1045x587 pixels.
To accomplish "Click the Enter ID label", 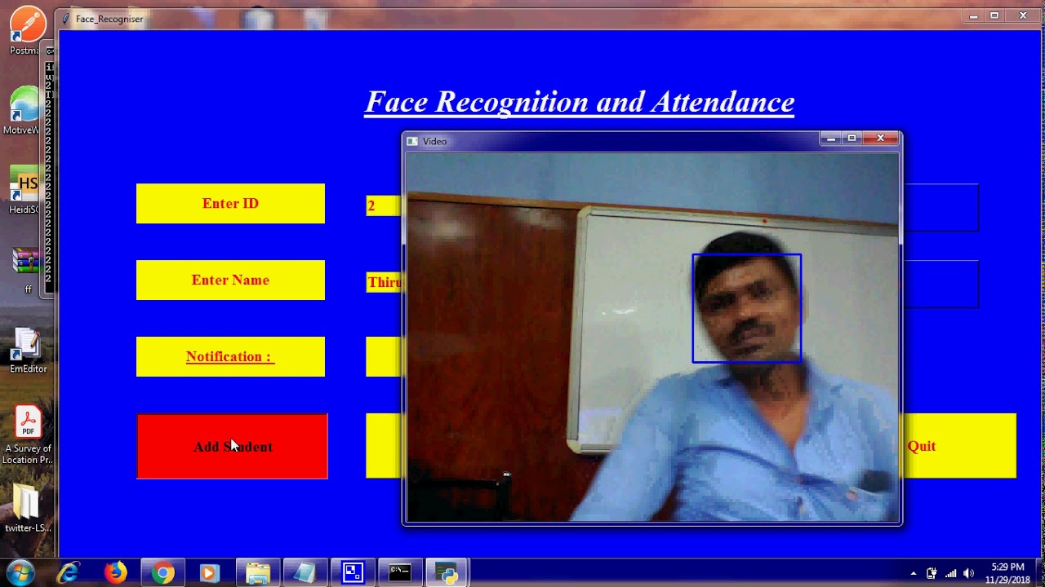I will click(x=230, y=204).
